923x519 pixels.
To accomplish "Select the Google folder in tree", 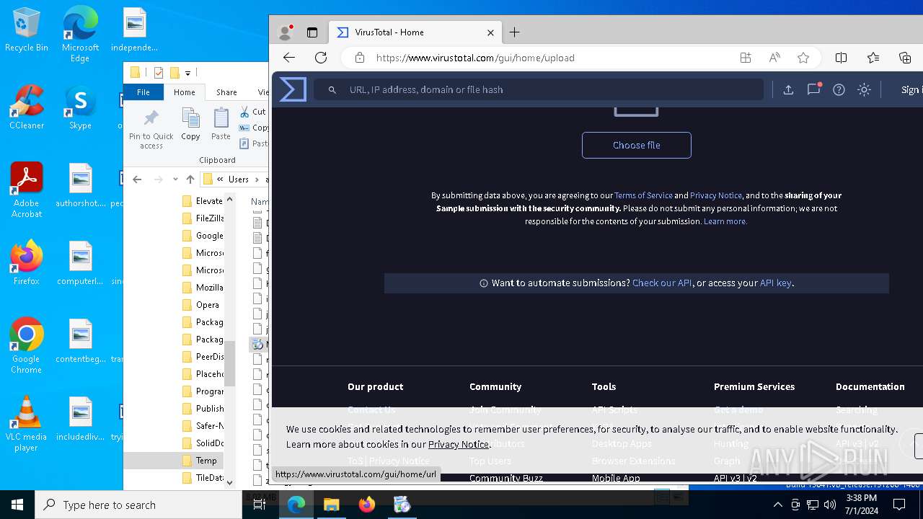I will click(x=203, y=236).
